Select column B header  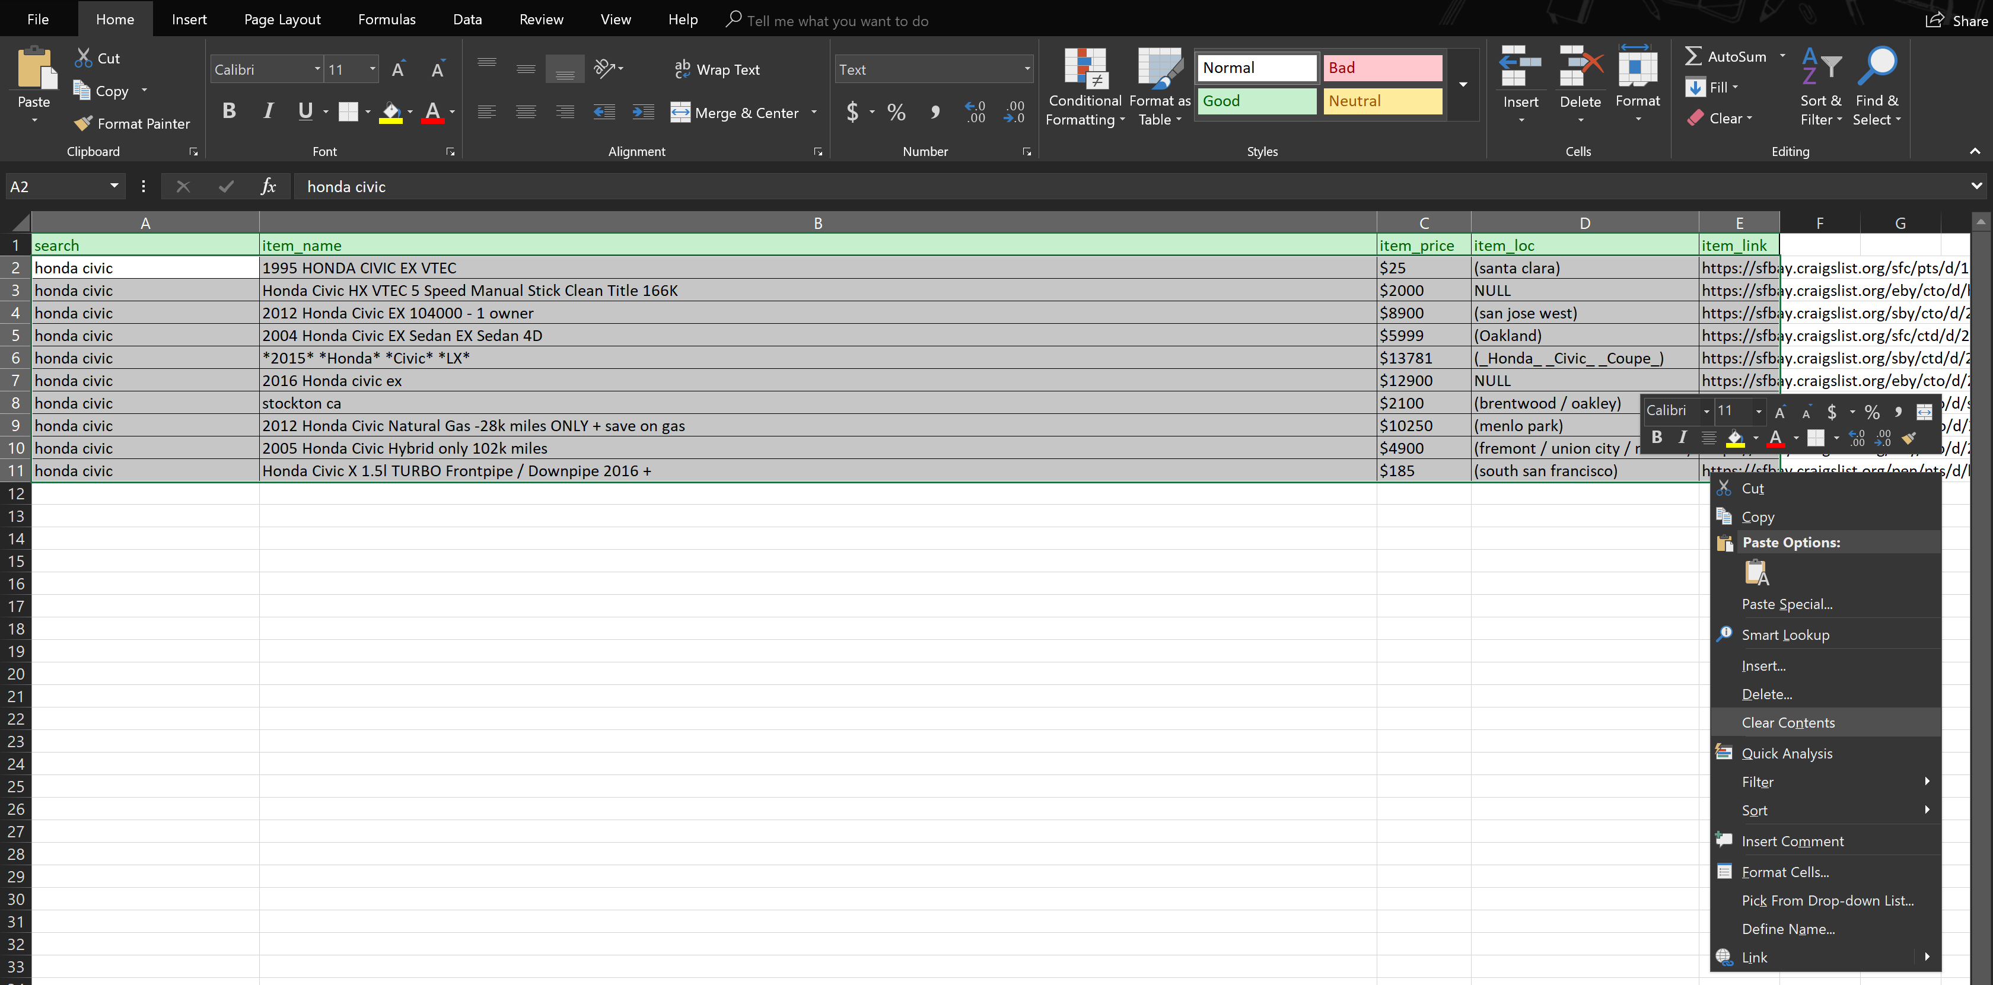coord(818,223)
